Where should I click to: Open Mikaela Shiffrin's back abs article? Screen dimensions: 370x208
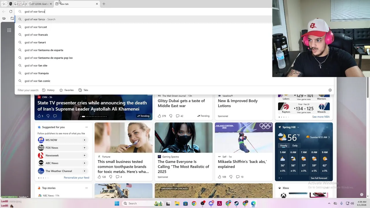click(242, 164)
